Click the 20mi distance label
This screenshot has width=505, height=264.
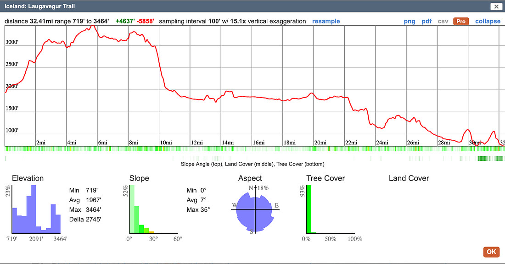[x=320, y=143]
